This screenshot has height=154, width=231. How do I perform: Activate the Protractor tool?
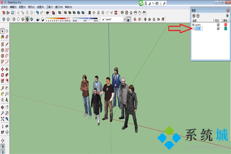click(x=3, y=94)
